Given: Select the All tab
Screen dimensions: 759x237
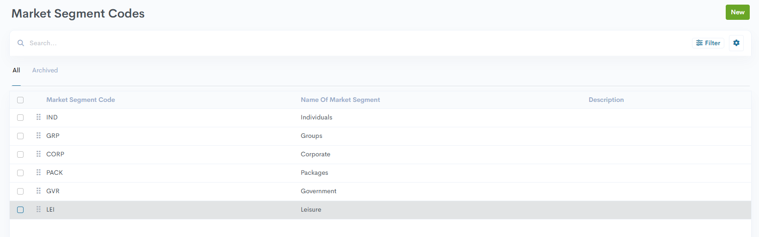Looking at the screenshot, I should pyautogui.click(x=16, y=70).
